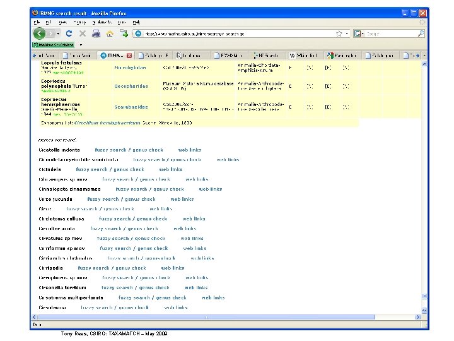Open the search engine selector dropdown
This screenshot has width=454, height=341.
[359, 33]
